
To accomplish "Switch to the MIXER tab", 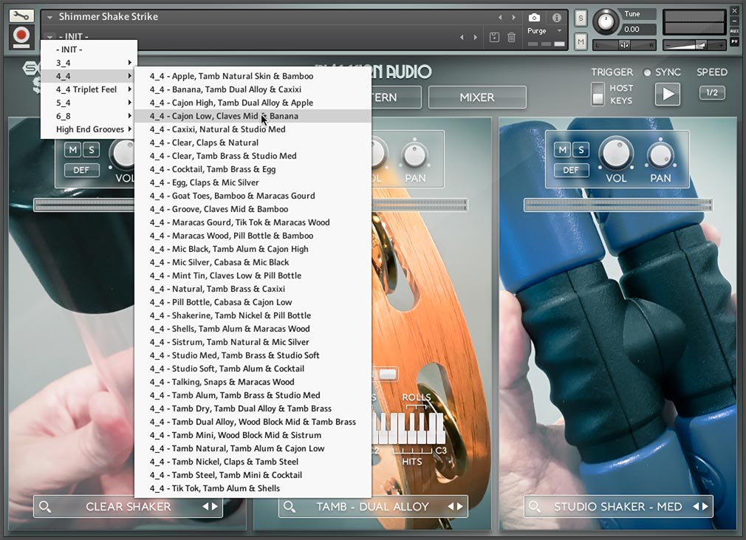I will tap(477, 97).
